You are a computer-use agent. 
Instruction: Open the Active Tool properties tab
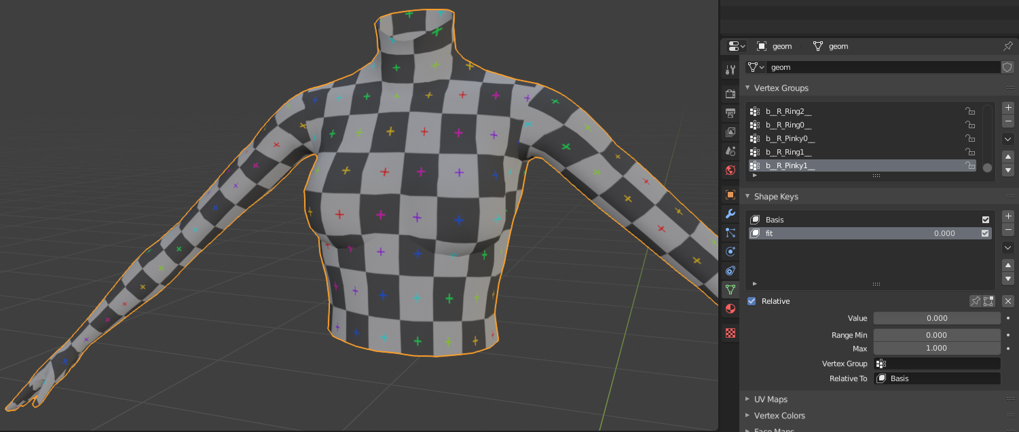coord(730,69)
